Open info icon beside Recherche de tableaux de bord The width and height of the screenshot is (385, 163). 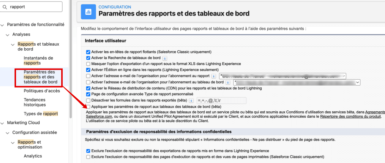tap(165, 58)
